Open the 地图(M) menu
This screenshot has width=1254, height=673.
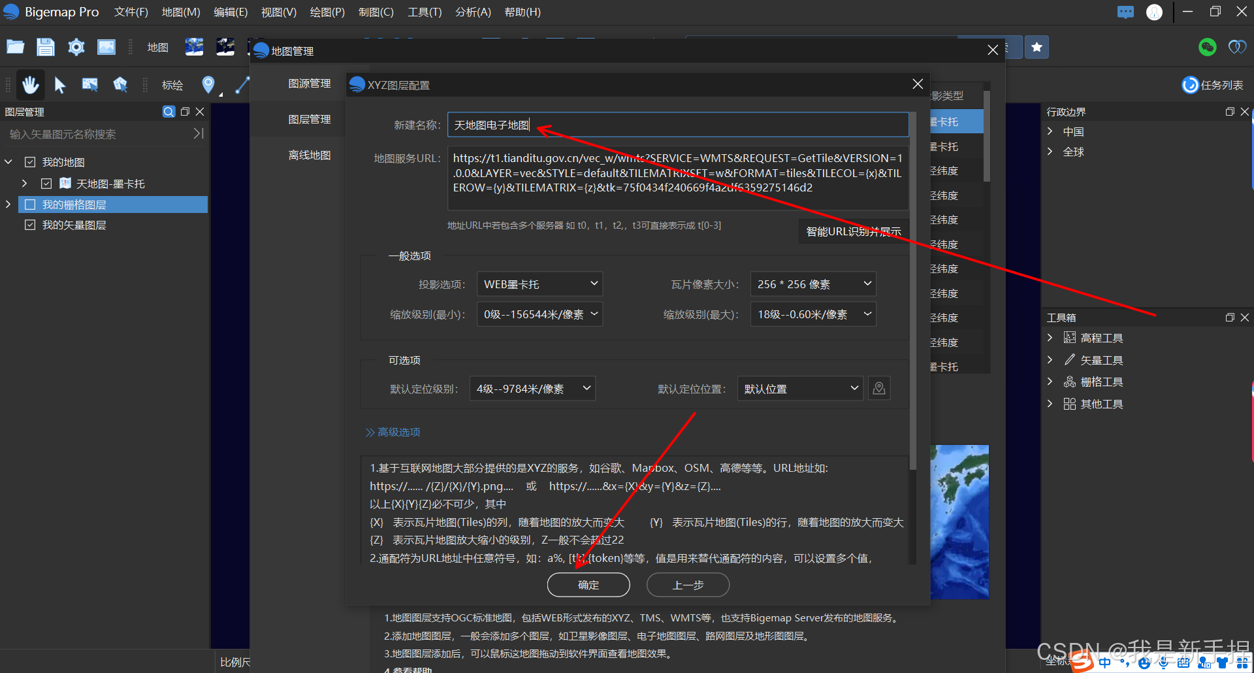coord(181,12)
